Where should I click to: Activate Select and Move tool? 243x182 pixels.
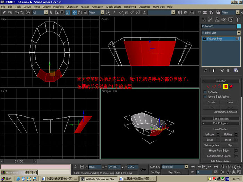[75, 12]
